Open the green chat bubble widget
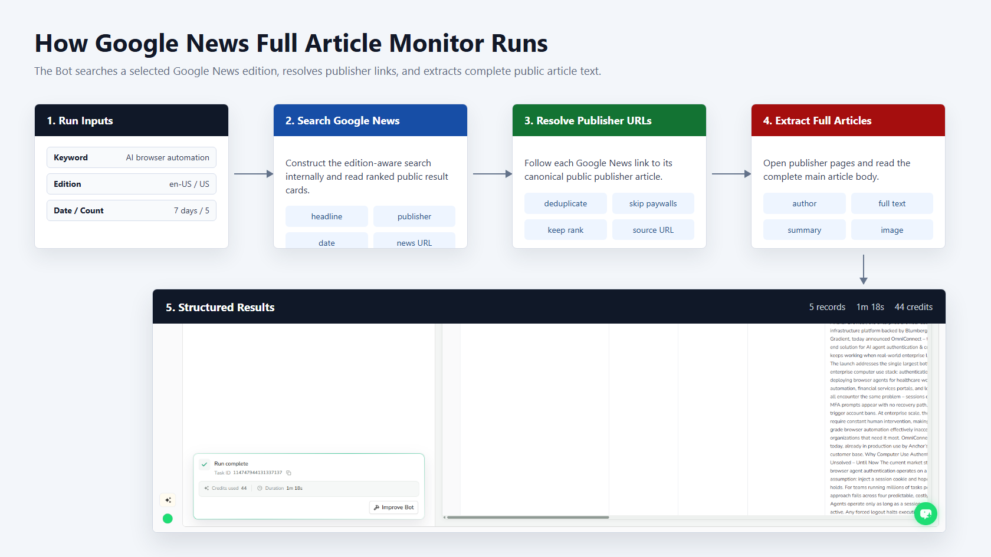Image resolution: width=991 pixels, height=557 pixels. point(926,513)
